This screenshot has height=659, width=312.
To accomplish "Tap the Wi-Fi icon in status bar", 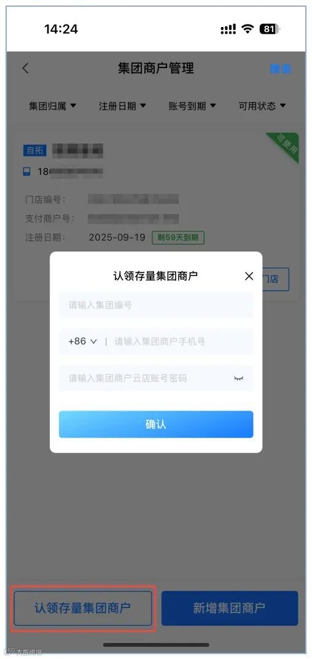I will pos(249,29).
